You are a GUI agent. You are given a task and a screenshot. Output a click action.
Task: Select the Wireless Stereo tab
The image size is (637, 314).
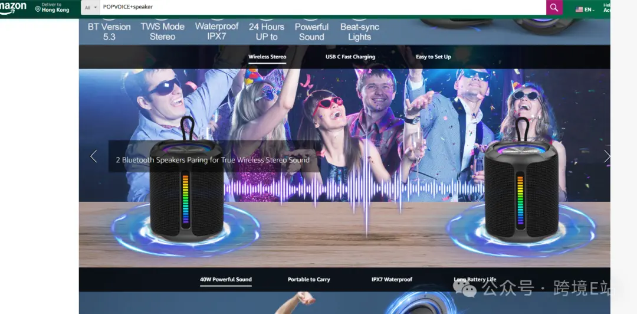pos(267,57)
